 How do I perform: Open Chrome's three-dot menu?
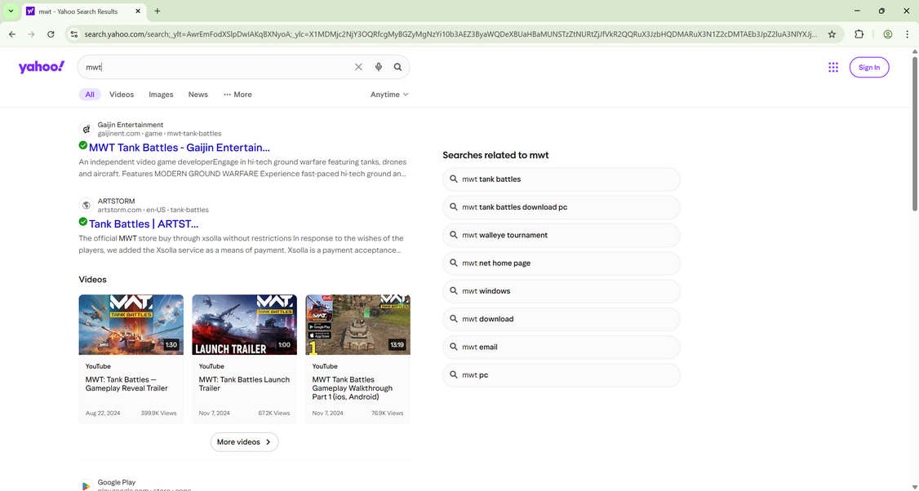pos(907,34)
